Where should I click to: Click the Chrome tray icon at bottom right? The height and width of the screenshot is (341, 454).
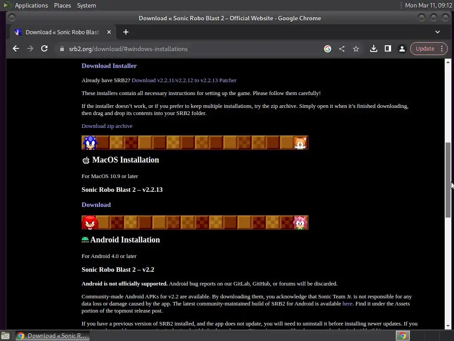pyautogui.click(x=403, y=336)
